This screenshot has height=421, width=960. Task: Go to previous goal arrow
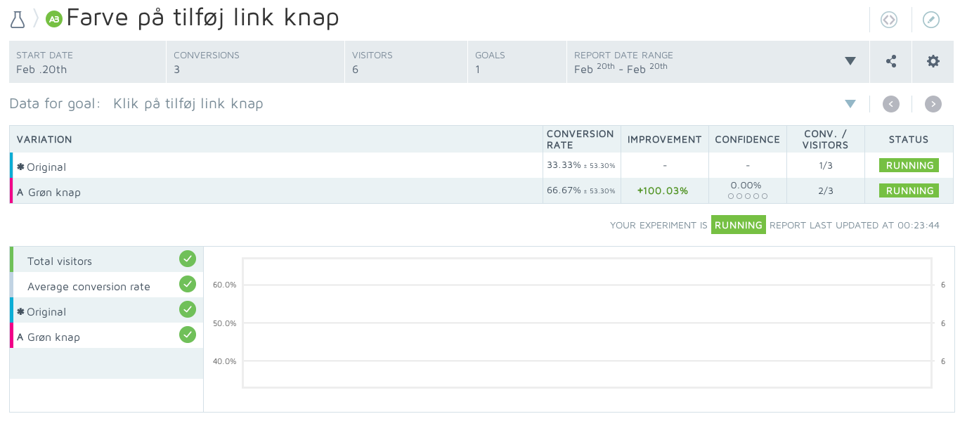point(891,104)
